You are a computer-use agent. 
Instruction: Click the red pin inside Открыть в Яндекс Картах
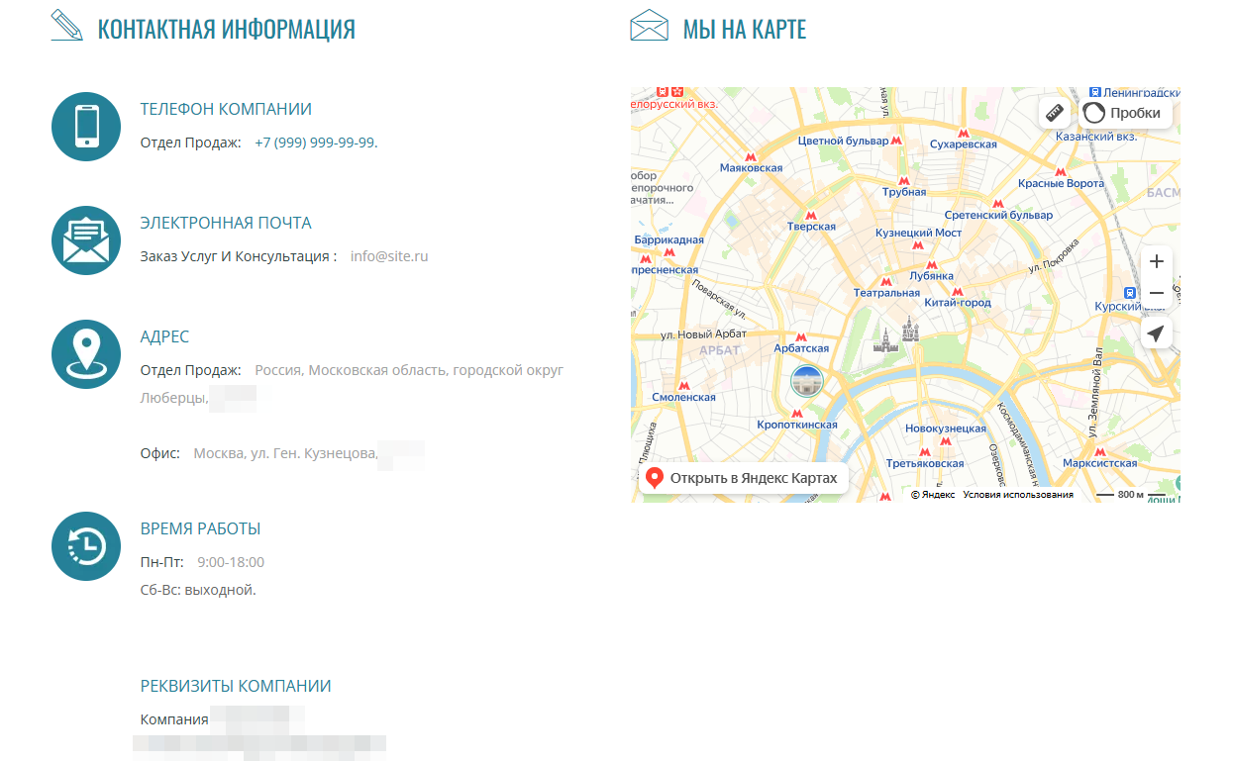coord(654,477)
